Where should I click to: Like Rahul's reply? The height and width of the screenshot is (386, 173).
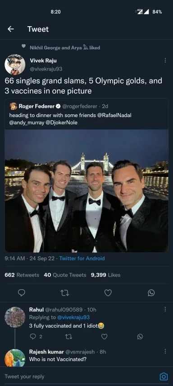(104, 337)
